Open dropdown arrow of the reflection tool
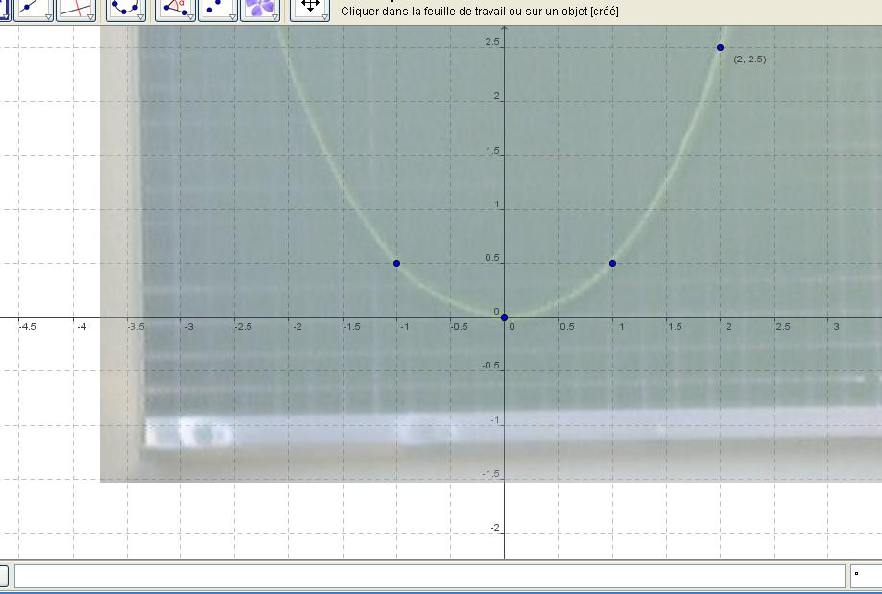882x594 pixels. coord(232,18)
